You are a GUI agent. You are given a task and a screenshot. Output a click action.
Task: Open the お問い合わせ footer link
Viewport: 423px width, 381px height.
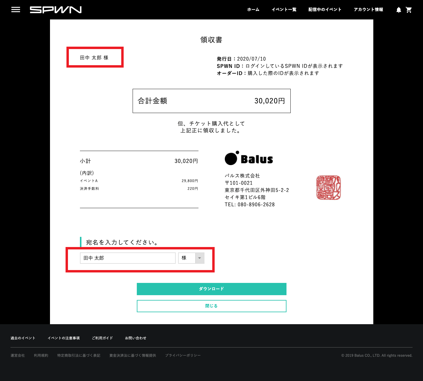tap(136, 338)
